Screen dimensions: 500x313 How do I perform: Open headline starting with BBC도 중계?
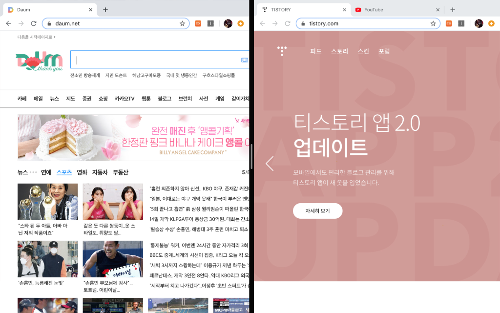(199, 255)
